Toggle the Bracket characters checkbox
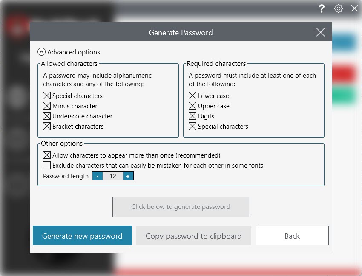 coord(47,126)
